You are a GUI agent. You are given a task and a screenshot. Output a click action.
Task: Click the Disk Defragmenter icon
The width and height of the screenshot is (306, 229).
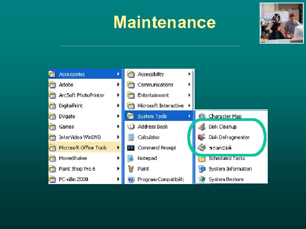click(201, 137)
